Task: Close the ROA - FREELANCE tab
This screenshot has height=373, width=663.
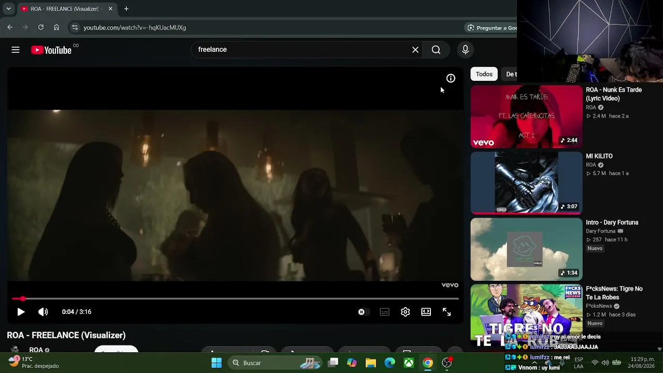Action: tap(110, 9)
